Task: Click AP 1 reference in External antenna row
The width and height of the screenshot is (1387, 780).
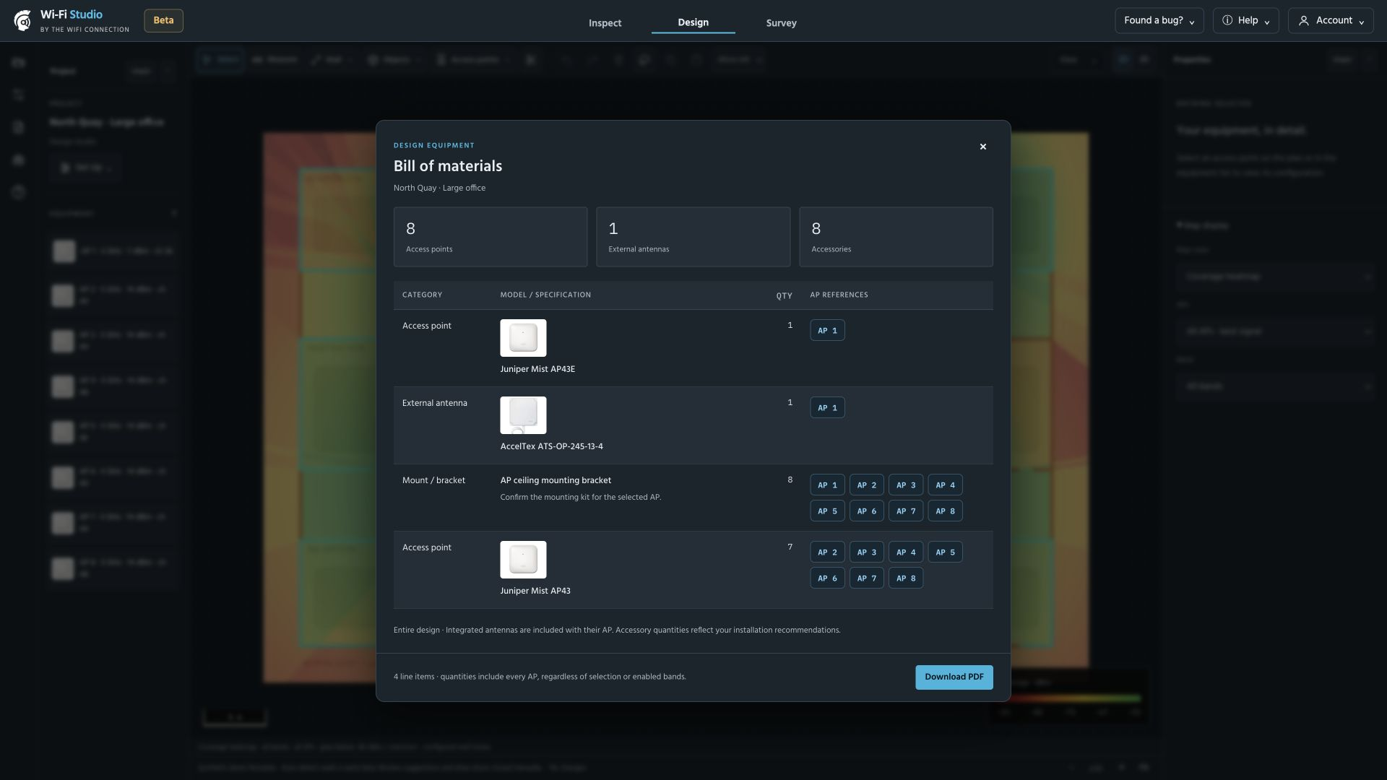Action: coord(827,407)
